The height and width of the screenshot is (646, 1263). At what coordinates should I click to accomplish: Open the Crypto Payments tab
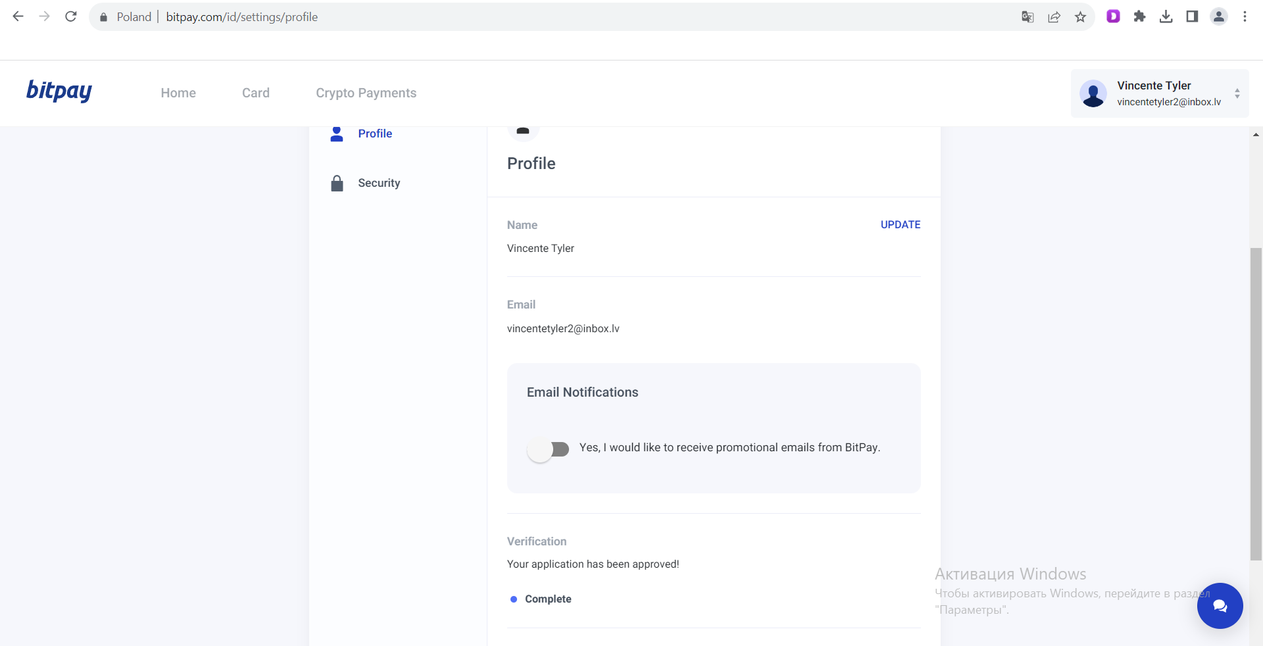(x=366, y=93)
